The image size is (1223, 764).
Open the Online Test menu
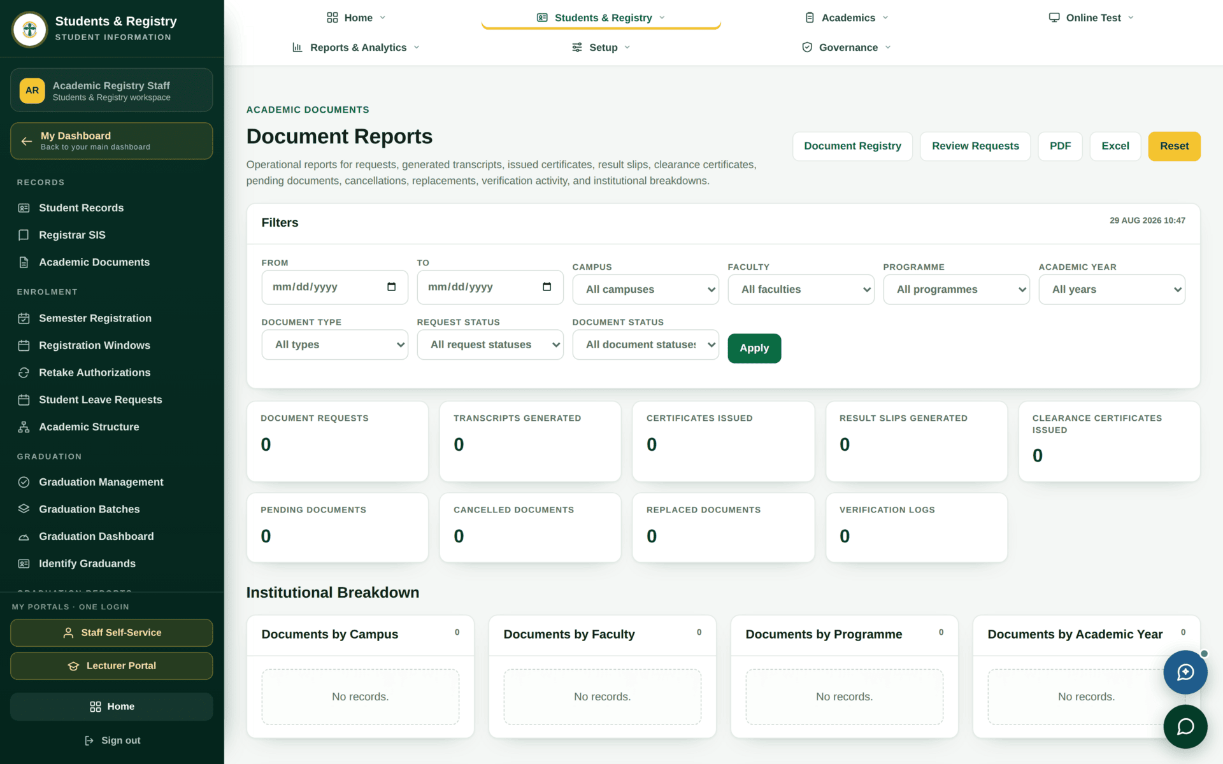tap(1091, 18)
